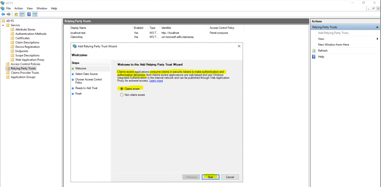381x187 pixels.
Task: Click the Ready to Add Trust step
Action: tap(86, 88)
